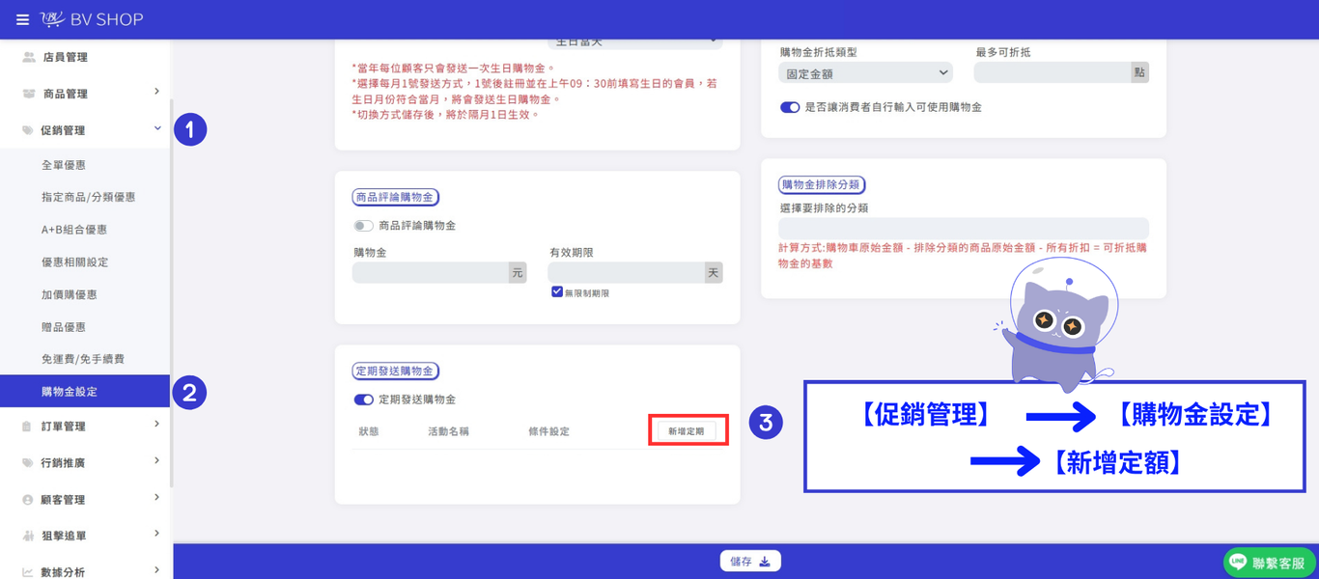1319x579 pixels.
Task: Click the 促銷管理 tag icon
Action: pos(28,130)
